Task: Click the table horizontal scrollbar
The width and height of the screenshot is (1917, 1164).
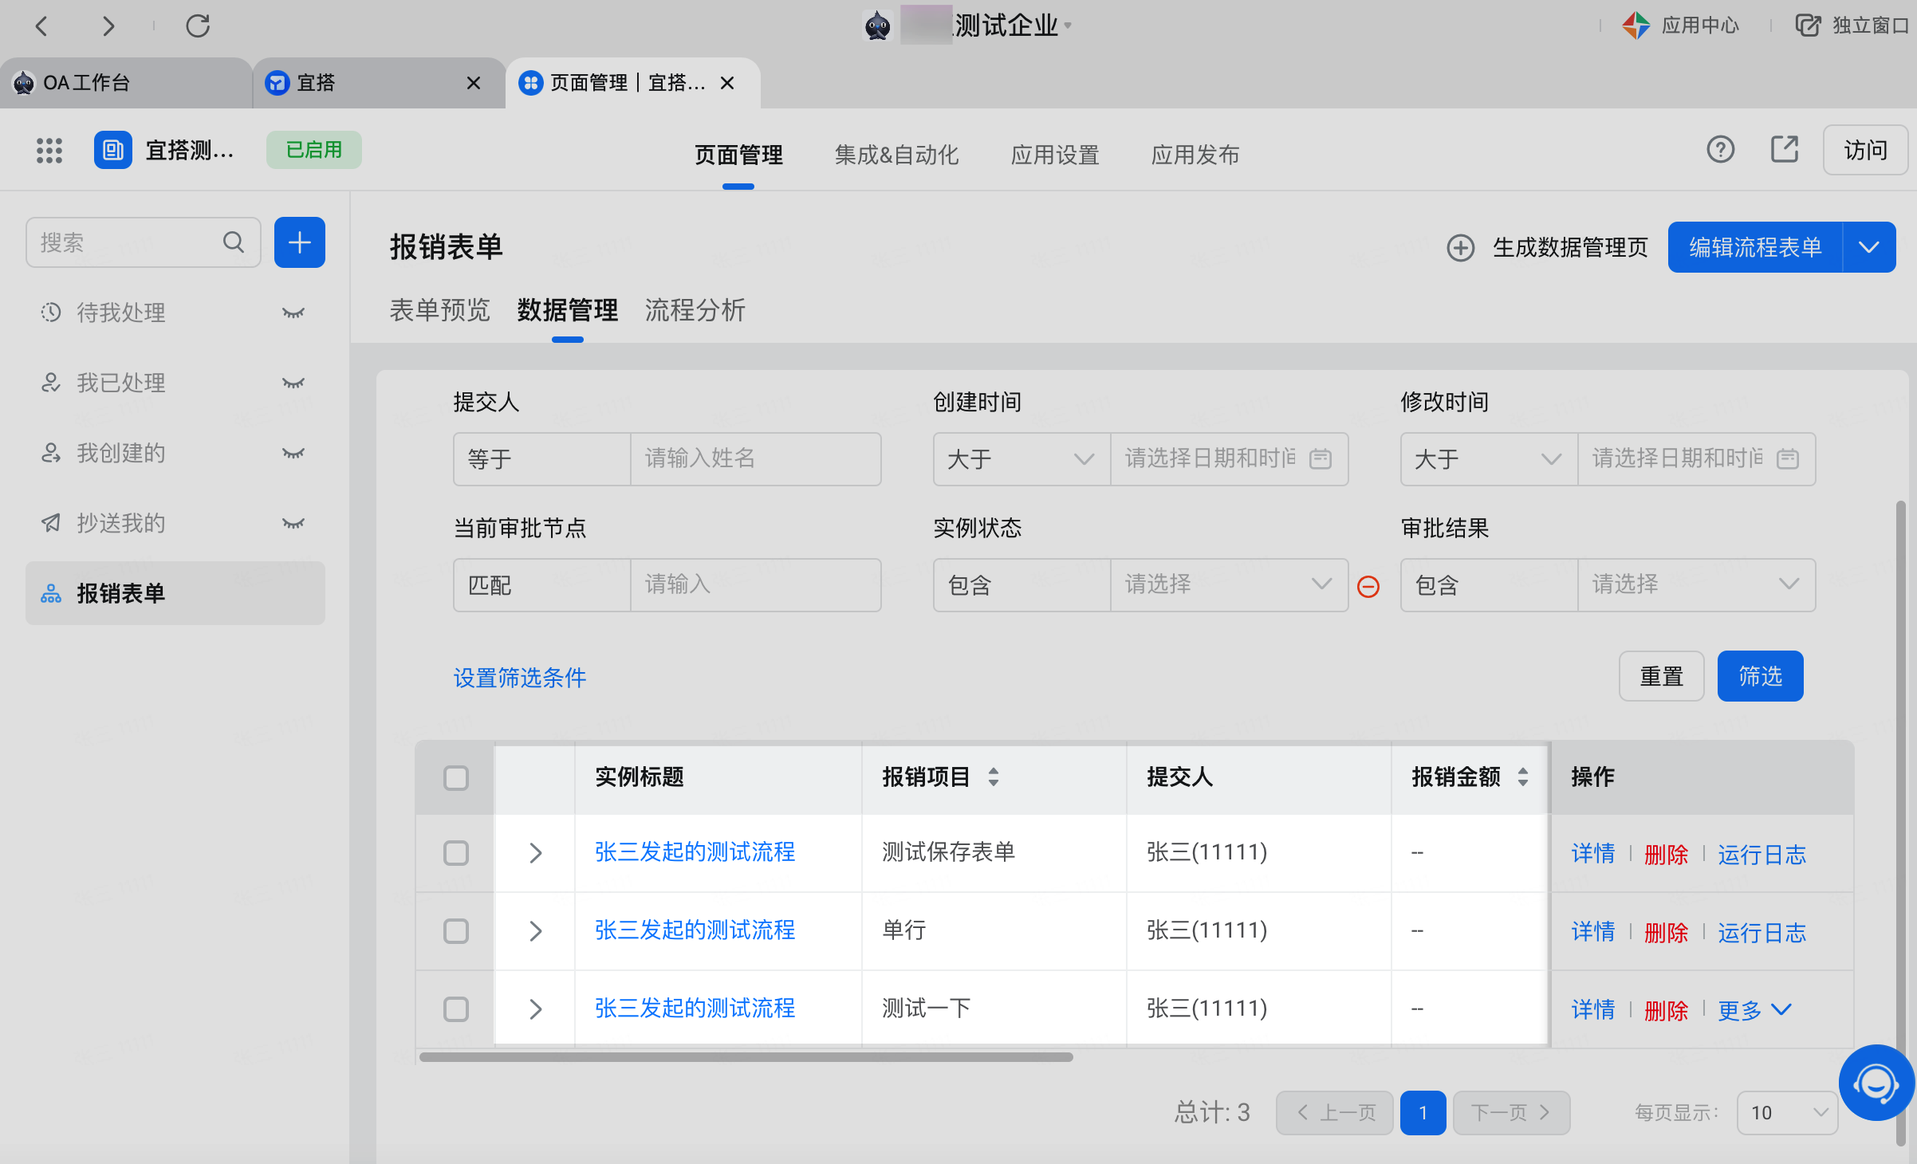Action: (x=746, y=1057)
